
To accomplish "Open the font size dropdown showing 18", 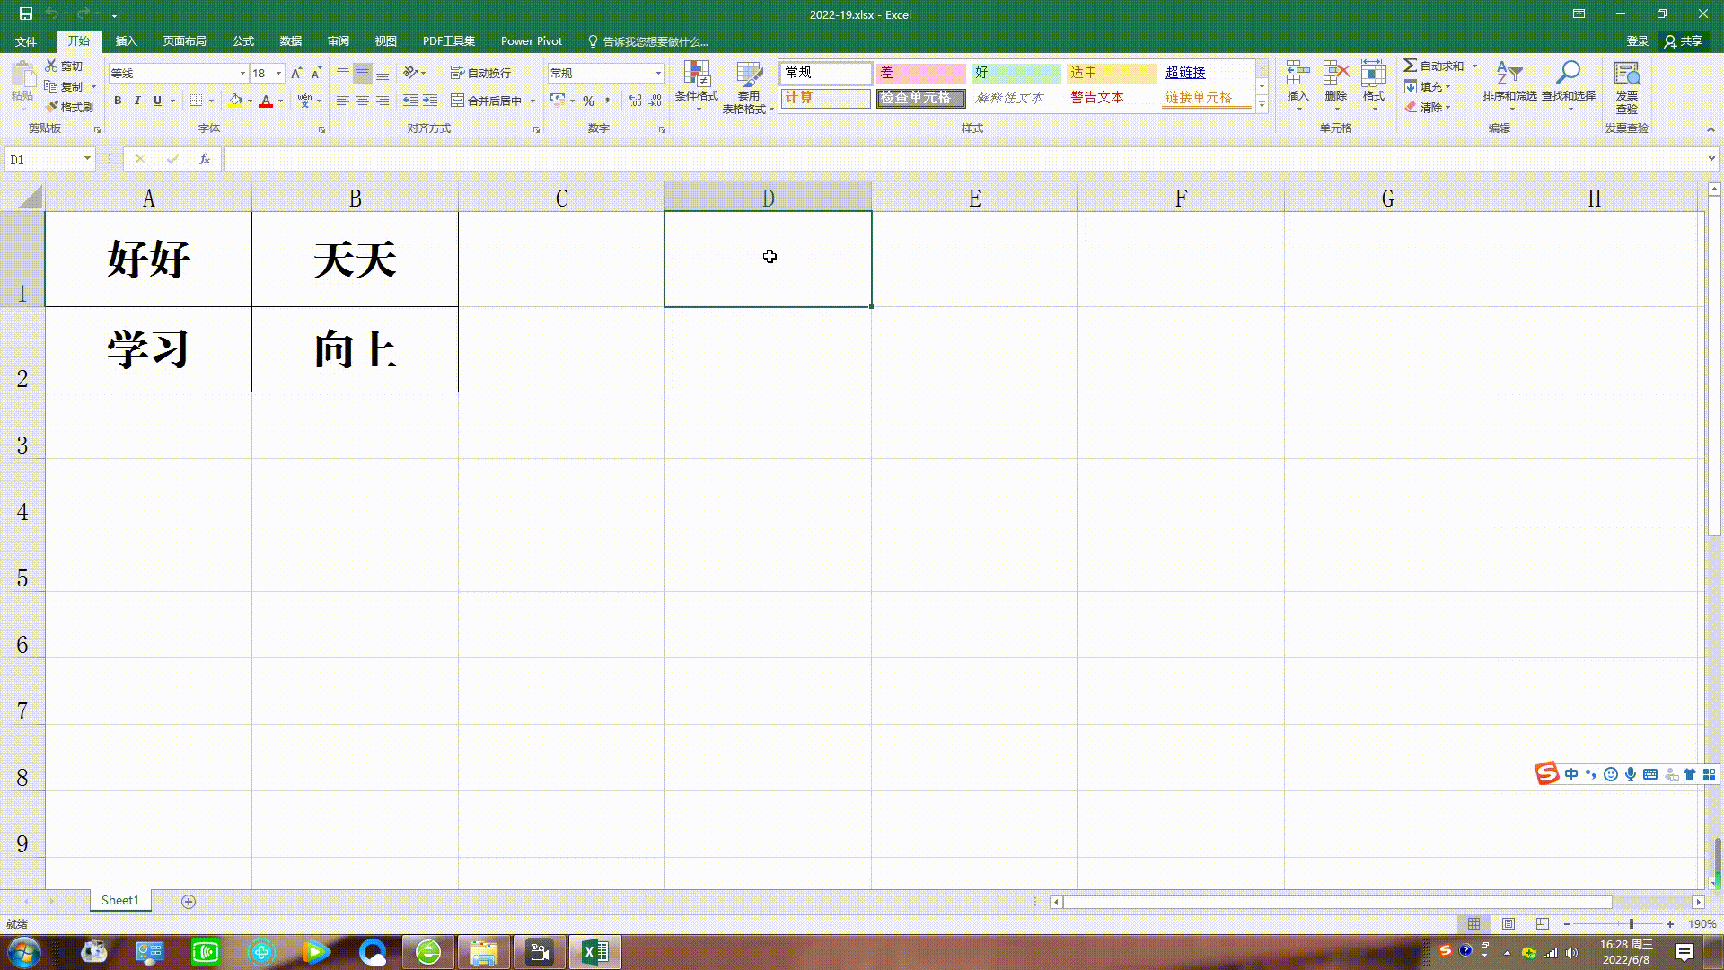I will coord(279,73).
